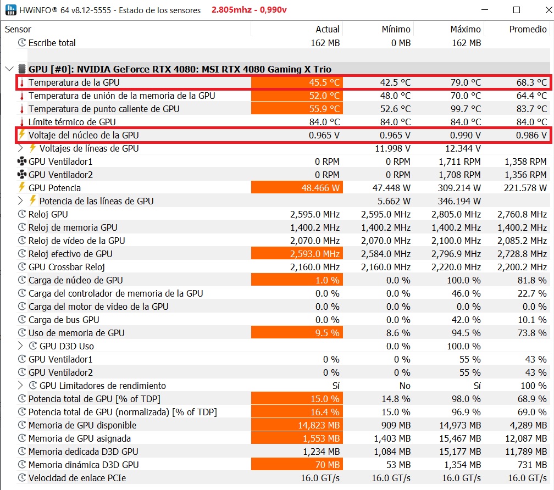Click lightning icon of Potencia de las líneas de GPU
Image resolution: width=554 pixels, height=490 pixels.
(x=33, y=201)
